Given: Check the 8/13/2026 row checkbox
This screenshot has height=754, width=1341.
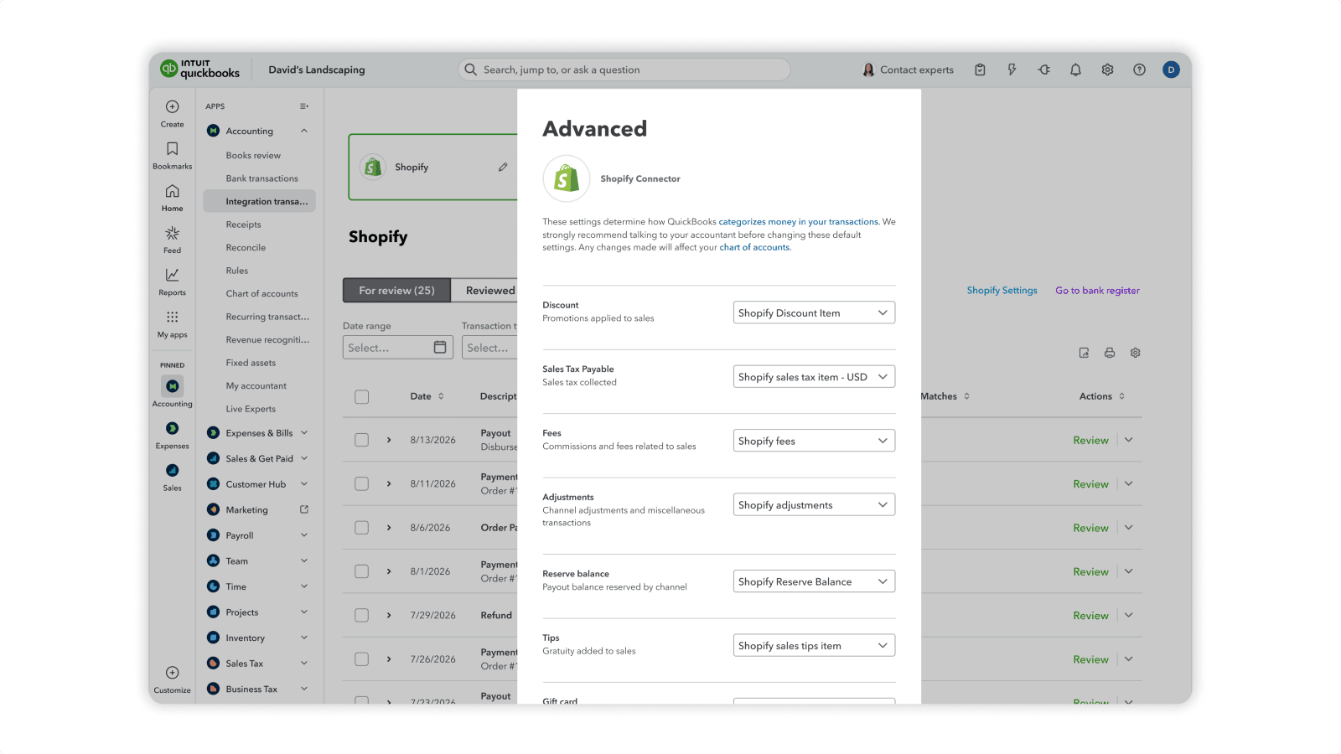Looking at the screenshot, I should (x=362, y=440).
